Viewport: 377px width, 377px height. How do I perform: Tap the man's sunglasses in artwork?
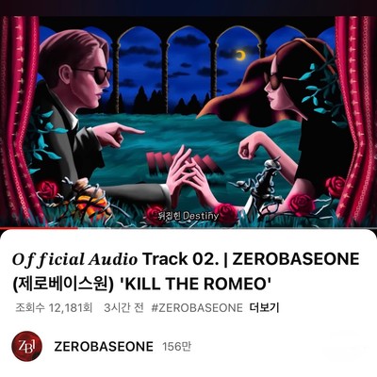click(94, 75)
